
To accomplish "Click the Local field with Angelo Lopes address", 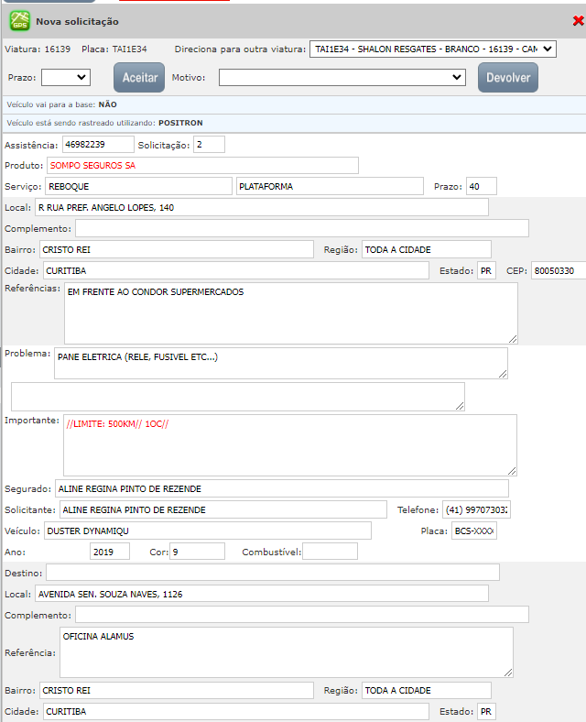I will tap(261, 208).
